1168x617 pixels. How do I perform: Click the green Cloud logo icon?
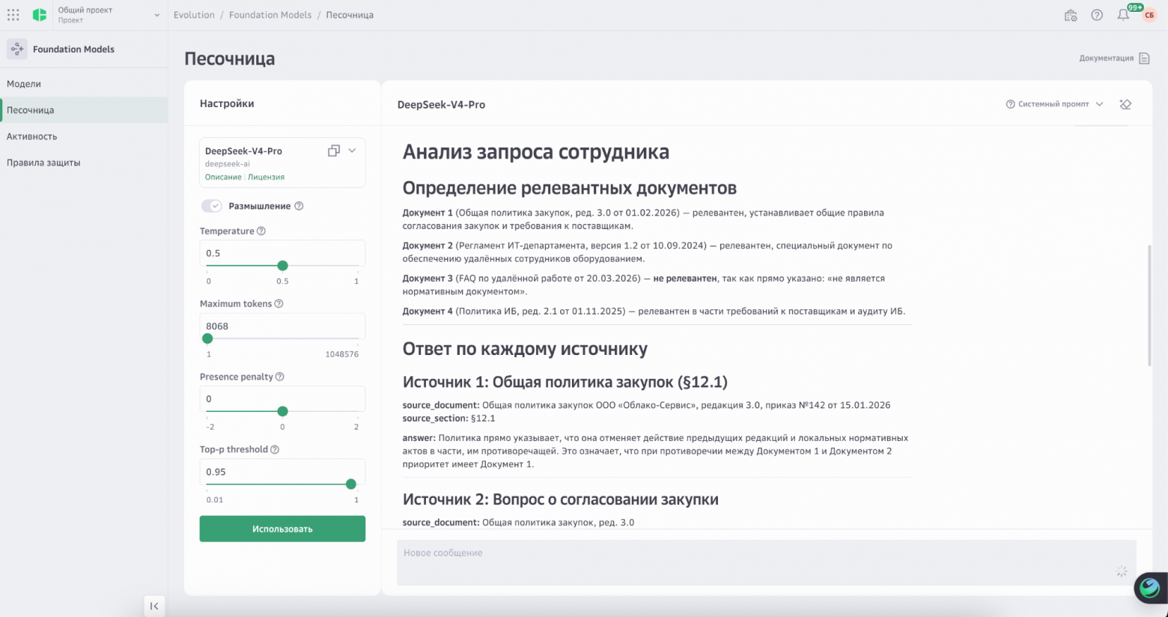(x=40, y=15)
